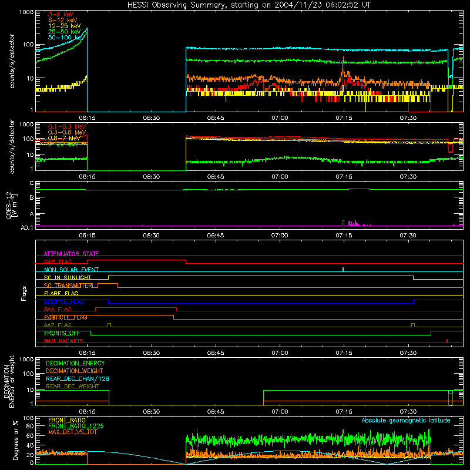470x470 pixels.
Task: Select the FLARE_FLAG label
Action: [x=61, y=293]
